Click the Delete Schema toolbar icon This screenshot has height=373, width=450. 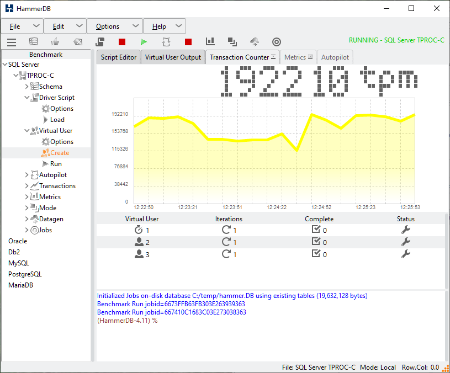78,42
